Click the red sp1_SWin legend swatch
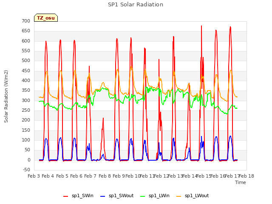The width and height of the screenshot is (272, 204). 66,196
